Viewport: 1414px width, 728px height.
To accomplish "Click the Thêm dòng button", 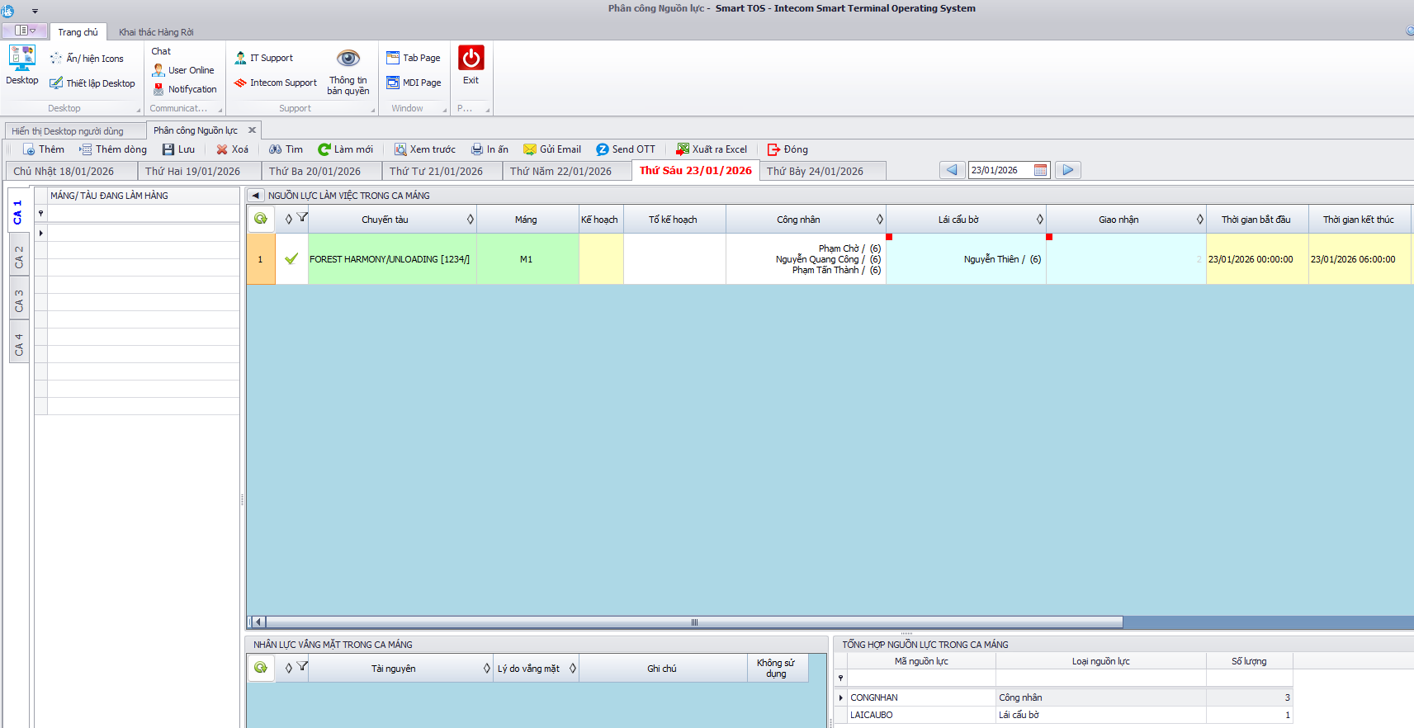I will (113, 149).
